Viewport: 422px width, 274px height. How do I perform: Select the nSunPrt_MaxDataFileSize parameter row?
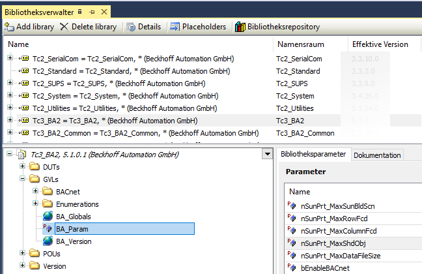pyautogui.click(x=353, y=256)
